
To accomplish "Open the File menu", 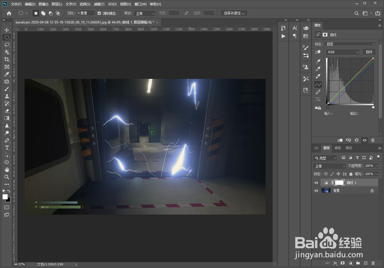I will coord(16,4).
